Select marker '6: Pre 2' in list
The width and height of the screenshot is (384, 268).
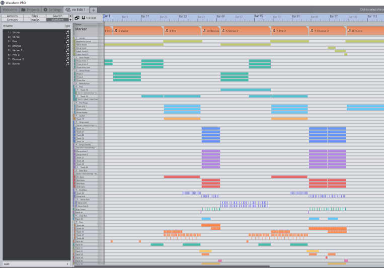(36, 55)
